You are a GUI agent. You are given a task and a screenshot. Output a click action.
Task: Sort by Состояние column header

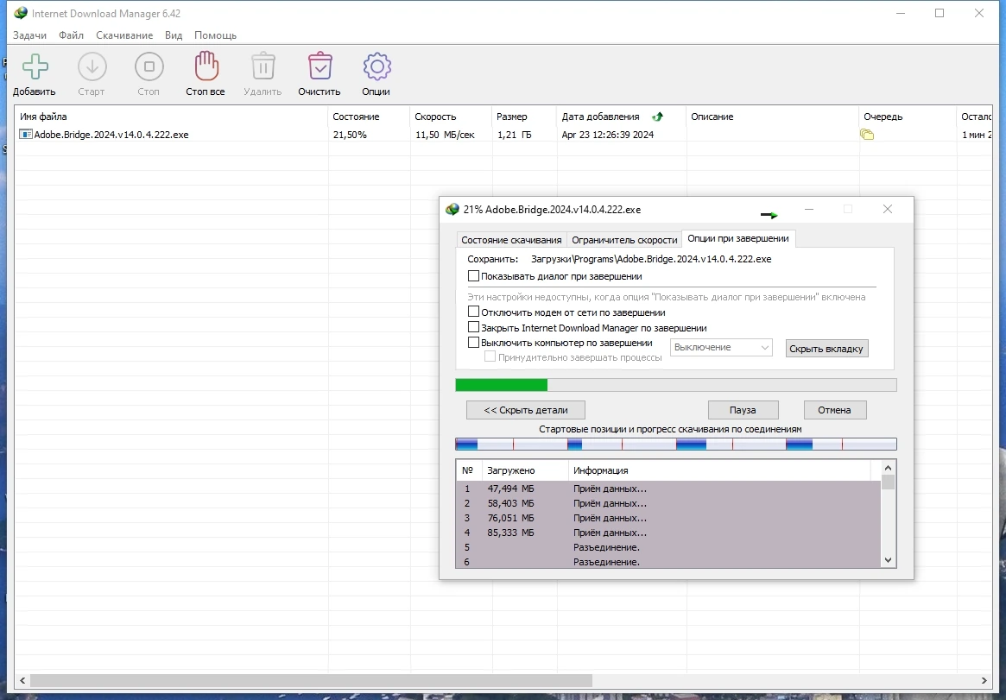pyautogui.click(x=369, y=117)
